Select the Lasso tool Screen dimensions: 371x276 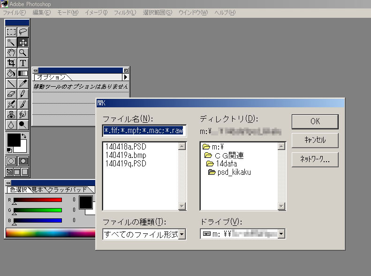coord(23,32)
